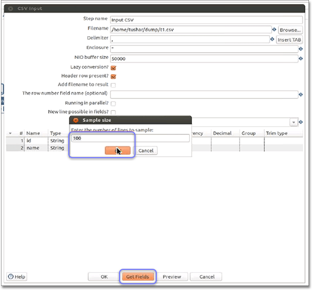This screenshot has width=312, height=290.
Task: Select the 'name' field name cell
Action: 36,148
